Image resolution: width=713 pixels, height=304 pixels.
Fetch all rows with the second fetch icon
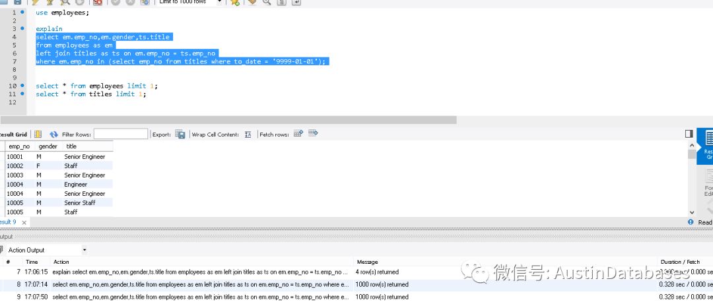pyautogui.click(x=313, y=133)
